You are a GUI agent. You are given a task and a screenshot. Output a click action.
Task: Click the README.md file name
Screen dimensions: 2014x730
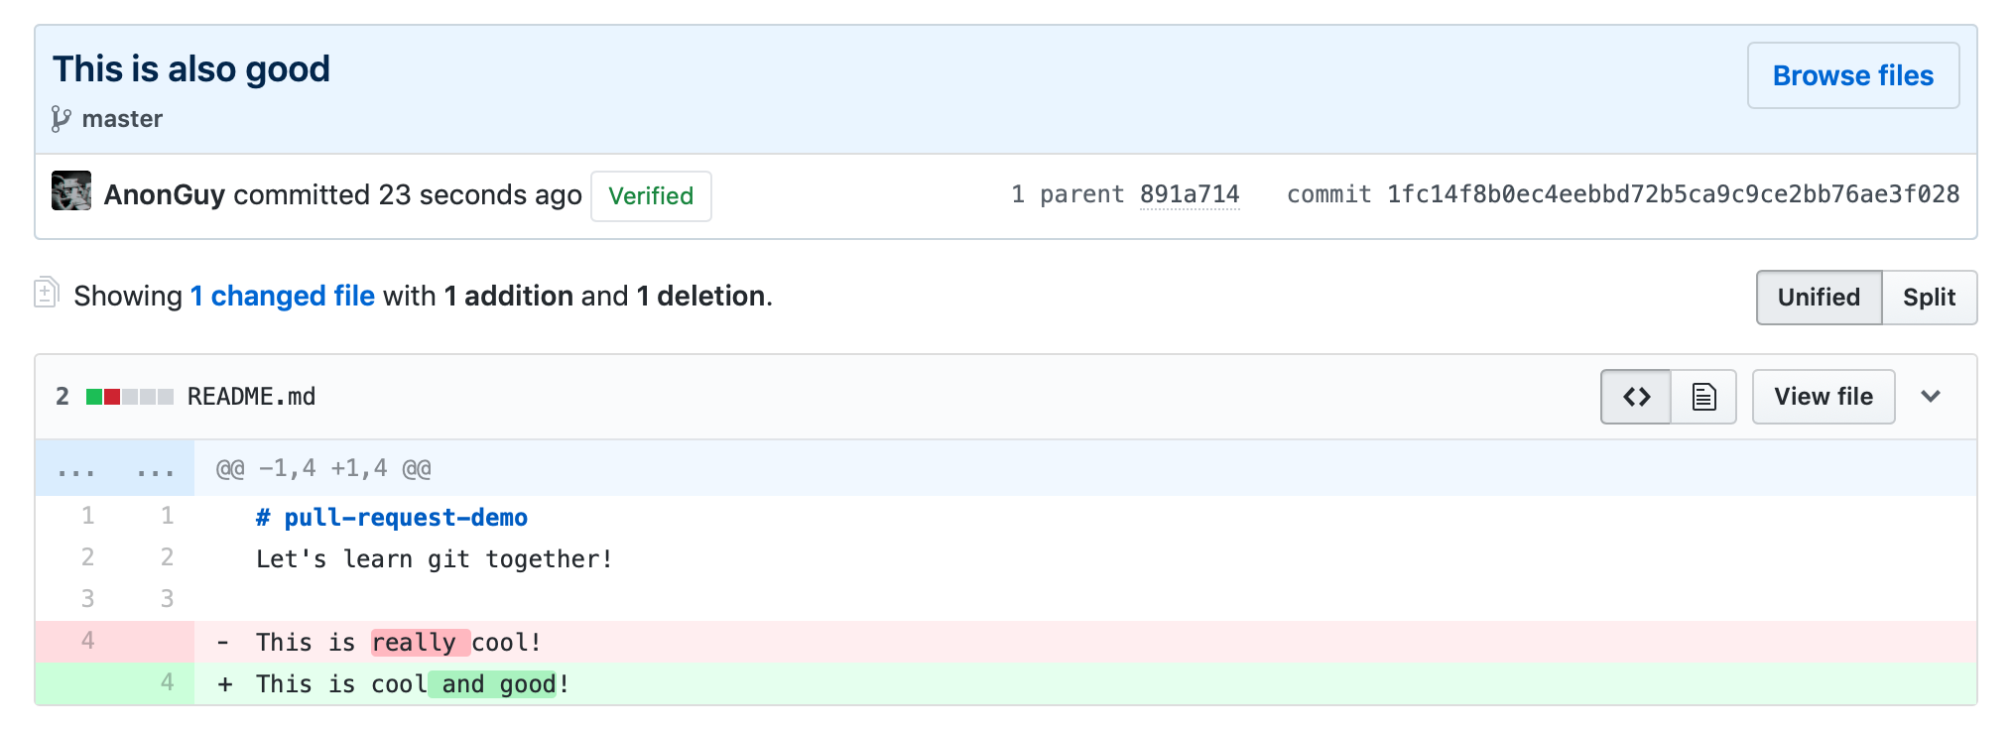click(x=251, y=397)
